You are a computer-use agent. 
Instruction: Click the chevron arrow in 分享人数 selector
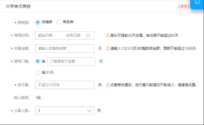point(89,111)
